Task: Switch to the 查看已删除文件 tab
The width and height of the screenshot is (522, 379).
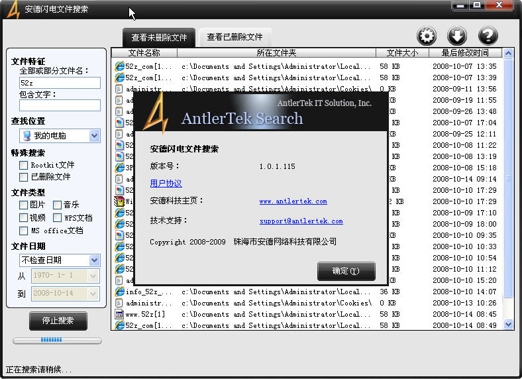Action: pos(235,37)
